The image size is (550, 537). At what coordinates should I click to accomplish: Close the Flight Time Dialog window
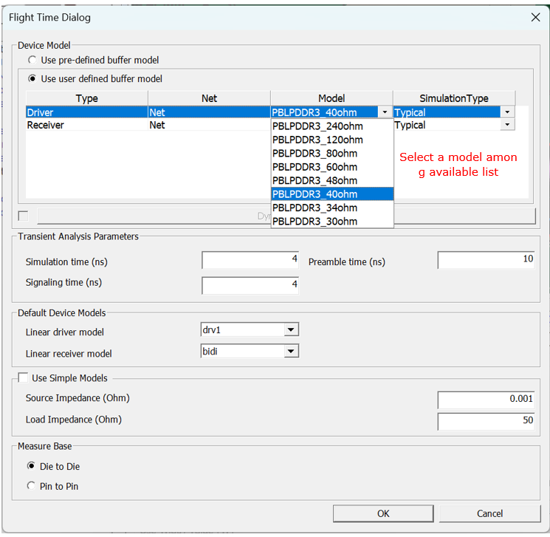tap(535, 17)
